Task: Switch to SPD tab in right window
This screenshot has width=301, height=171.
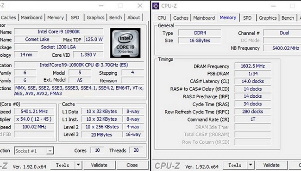Action: pyautogui.click(x=247, y=18)
